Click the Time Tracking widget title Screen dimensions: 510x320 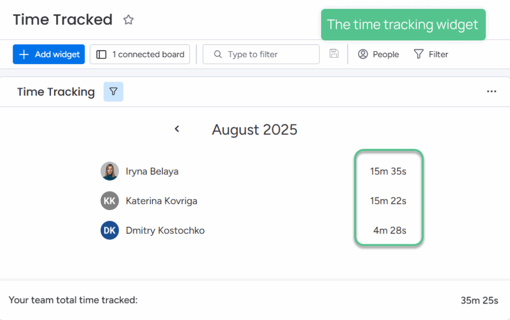[x=56, y=92]
